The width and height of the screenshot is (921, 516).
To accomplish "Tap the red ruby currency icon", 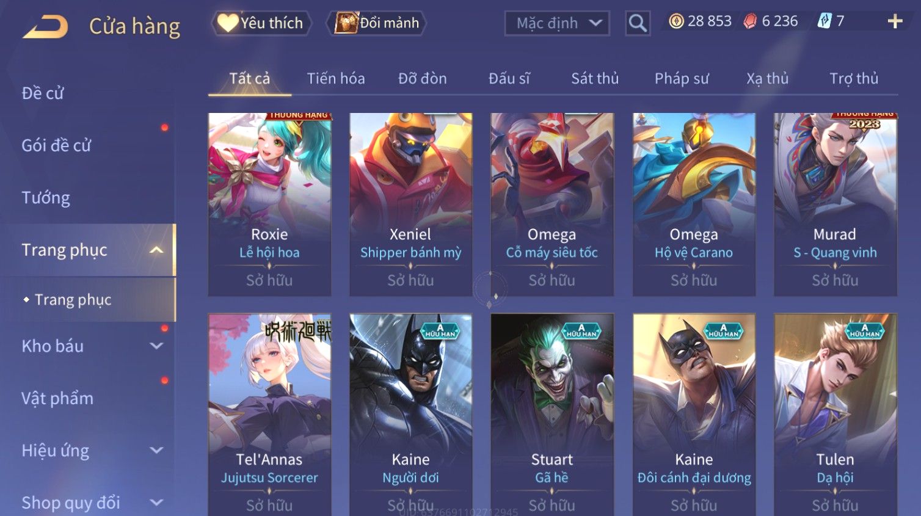I will (750, 21).
